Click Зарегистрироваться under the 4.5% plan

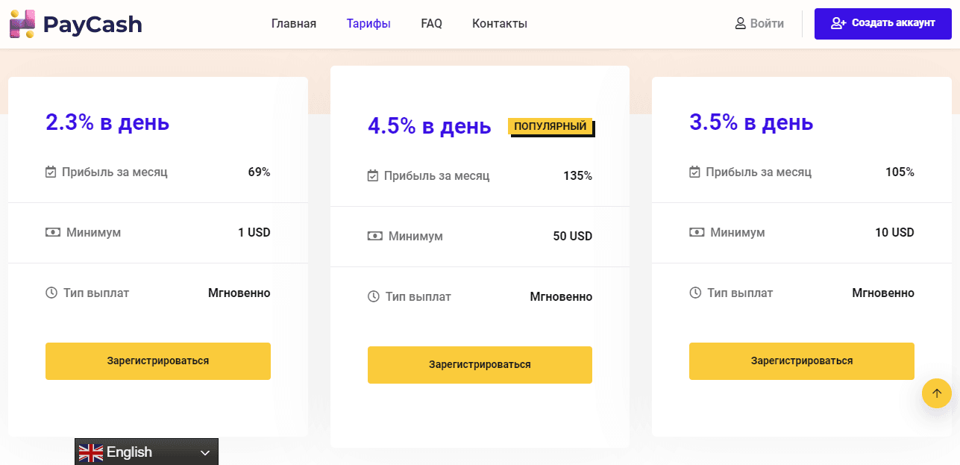[x=479, y=365]
